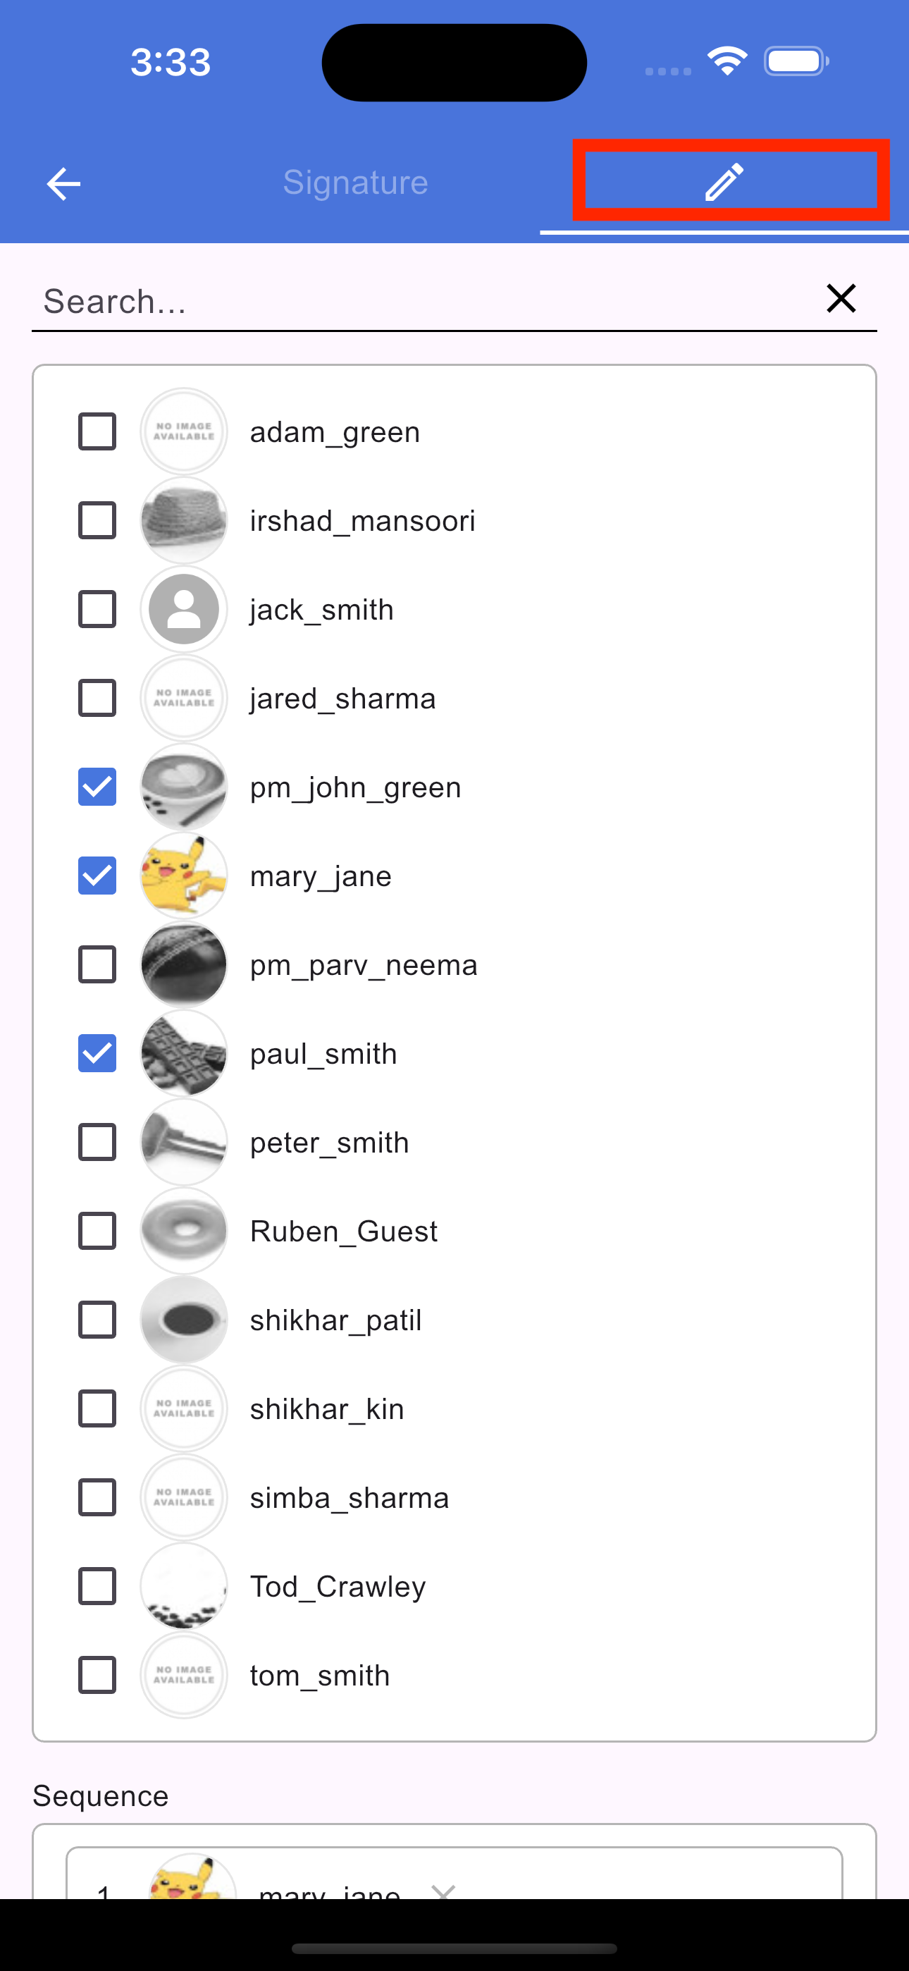Switch to the Signature tab
909x1971 pixels.
pyautogui.click(x=355, y=182)
